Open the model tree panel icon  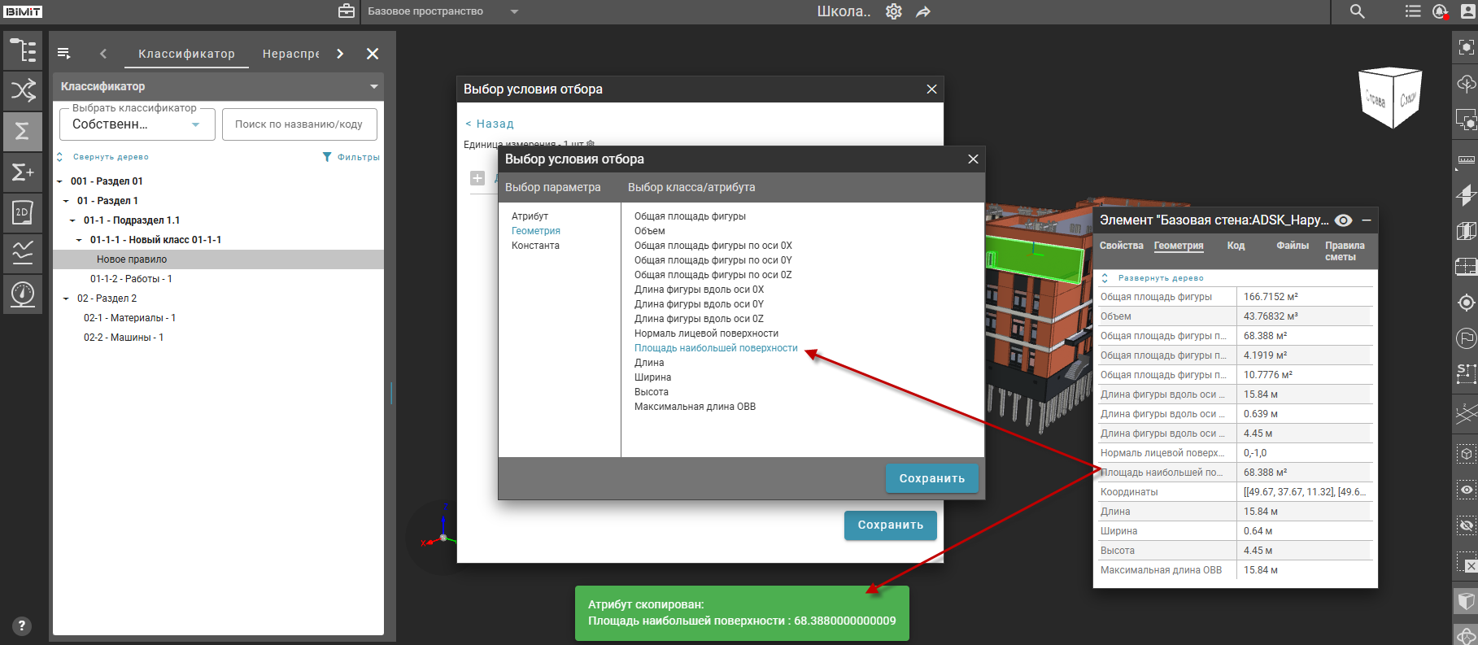[23, 50]
